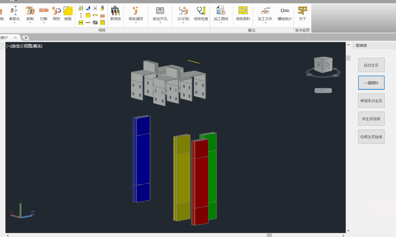
Task: Add a new drawing tab with plus
Action: [26, 38]
